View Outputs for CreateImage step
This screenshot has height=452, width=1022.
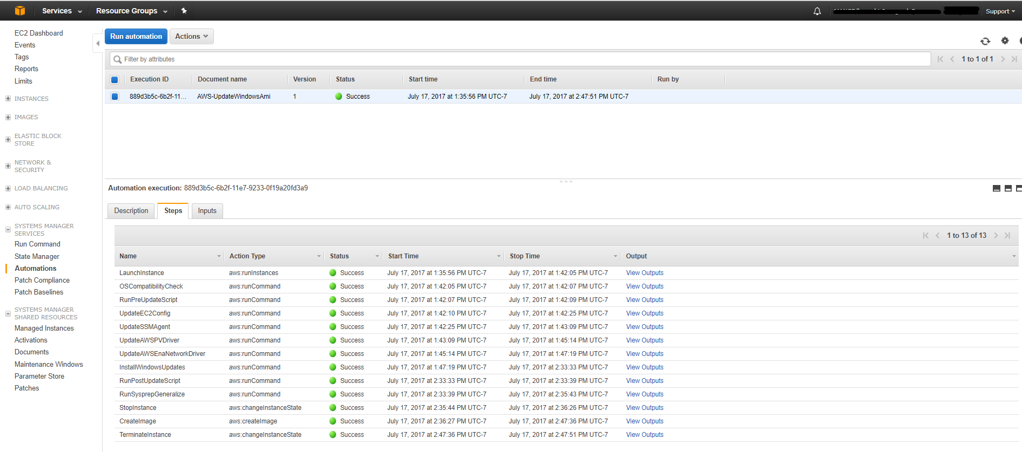(644, 421)
